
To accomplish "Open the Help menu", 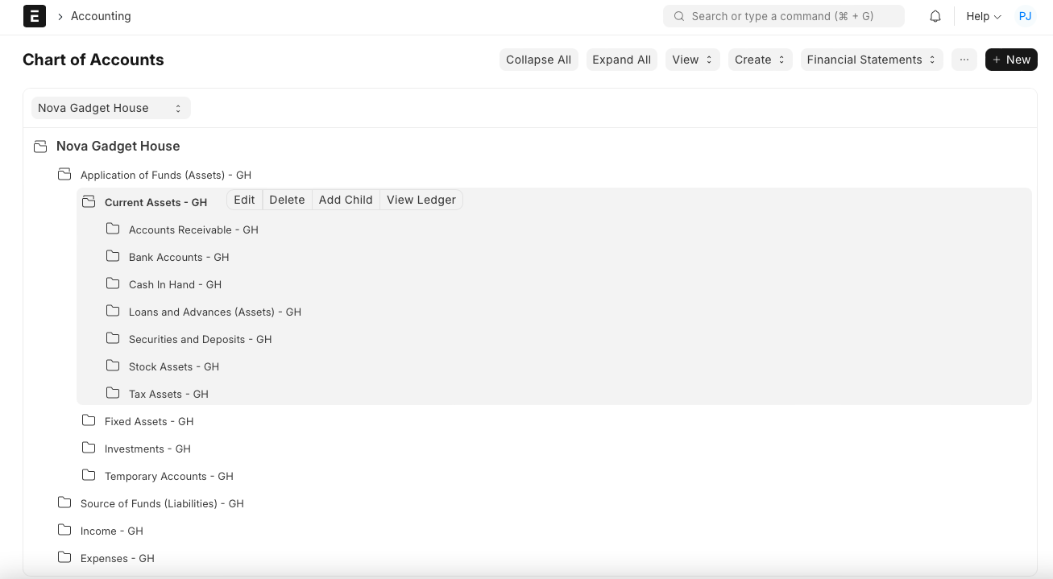I will point(983,16).
